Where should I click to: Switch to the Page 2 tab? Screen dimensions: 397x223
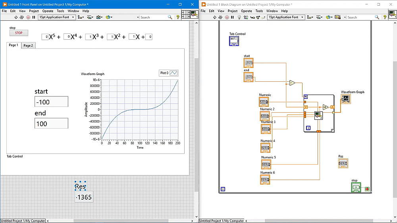click(x=28, y=45)
